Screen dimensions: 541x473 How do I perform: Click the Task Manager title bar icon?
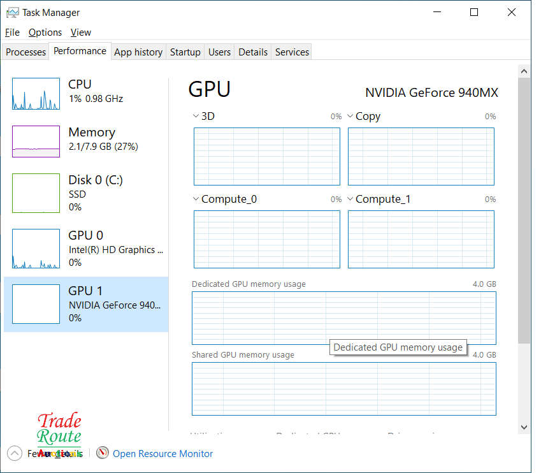pos(12,12)
